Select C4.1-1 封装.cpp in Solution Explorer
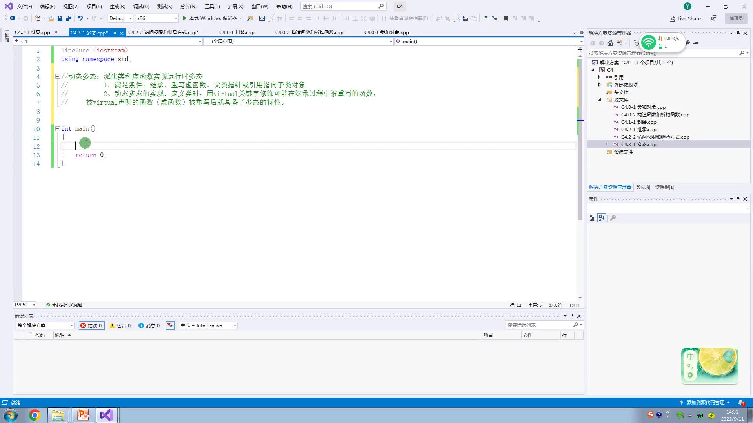This screenshot has width=753, height=423. 638,122
